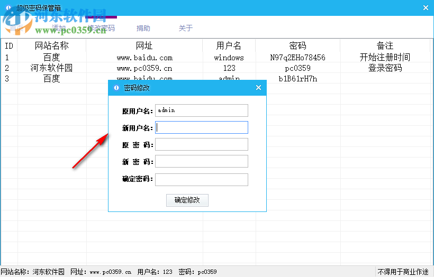Click the status bar 用户名: 123 entry
This screenshot has height=277, width=434.
tap(155, 272)
